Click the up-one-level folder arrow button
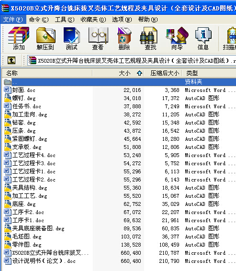The height and width of the screenshot is (271, 236). (11, 60)
